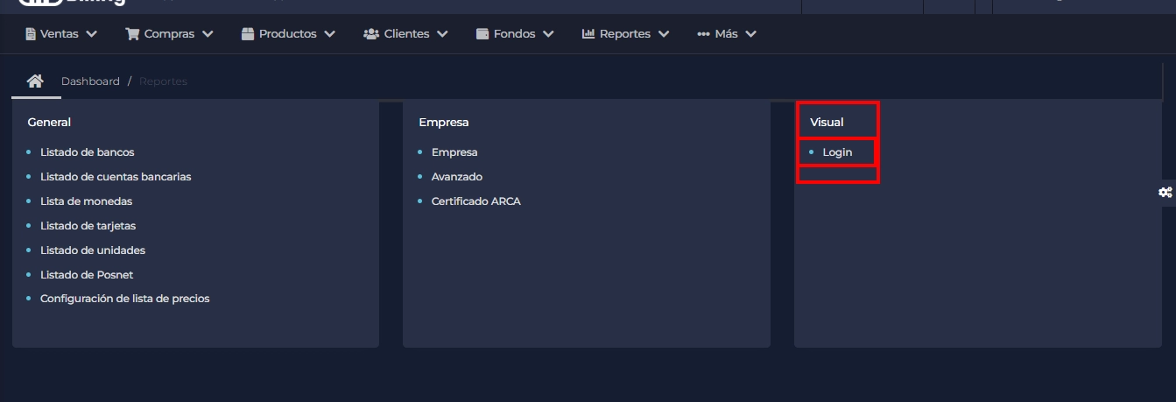Open the Clientes menu
1176x402 pixels.
(x=405, y=34)
